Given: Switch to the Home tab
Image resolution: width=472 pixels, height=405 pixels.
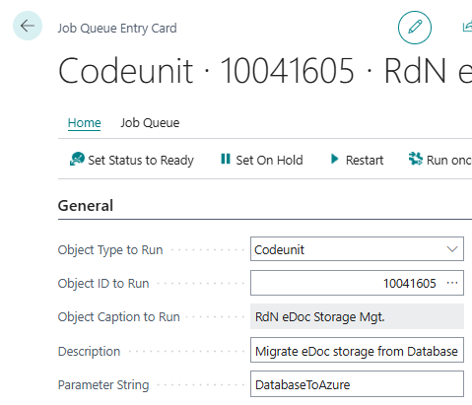Looking at the screenshot, I should (x=84, y=123).
